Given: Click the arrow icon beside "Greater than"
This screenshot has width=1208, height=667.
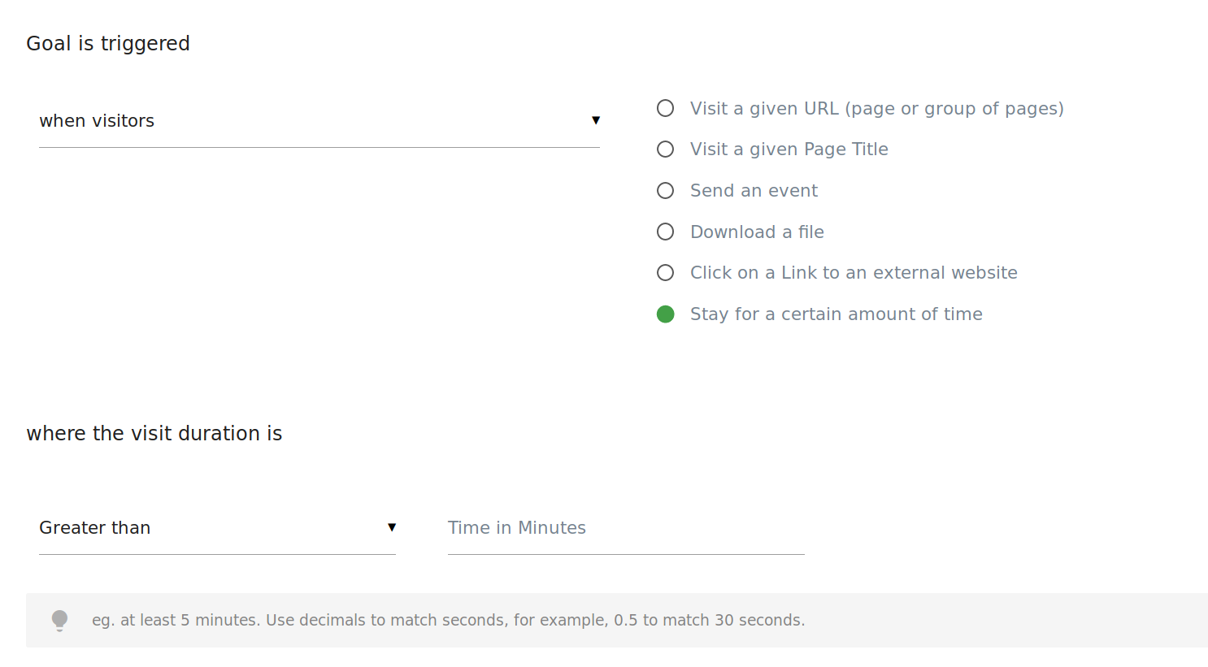Looking at the screenshot, I should tap(392, 527).
